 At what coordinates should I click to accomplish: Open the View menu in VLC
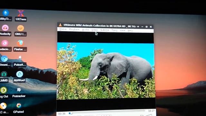pyautogui.click(x=122, y=30)
